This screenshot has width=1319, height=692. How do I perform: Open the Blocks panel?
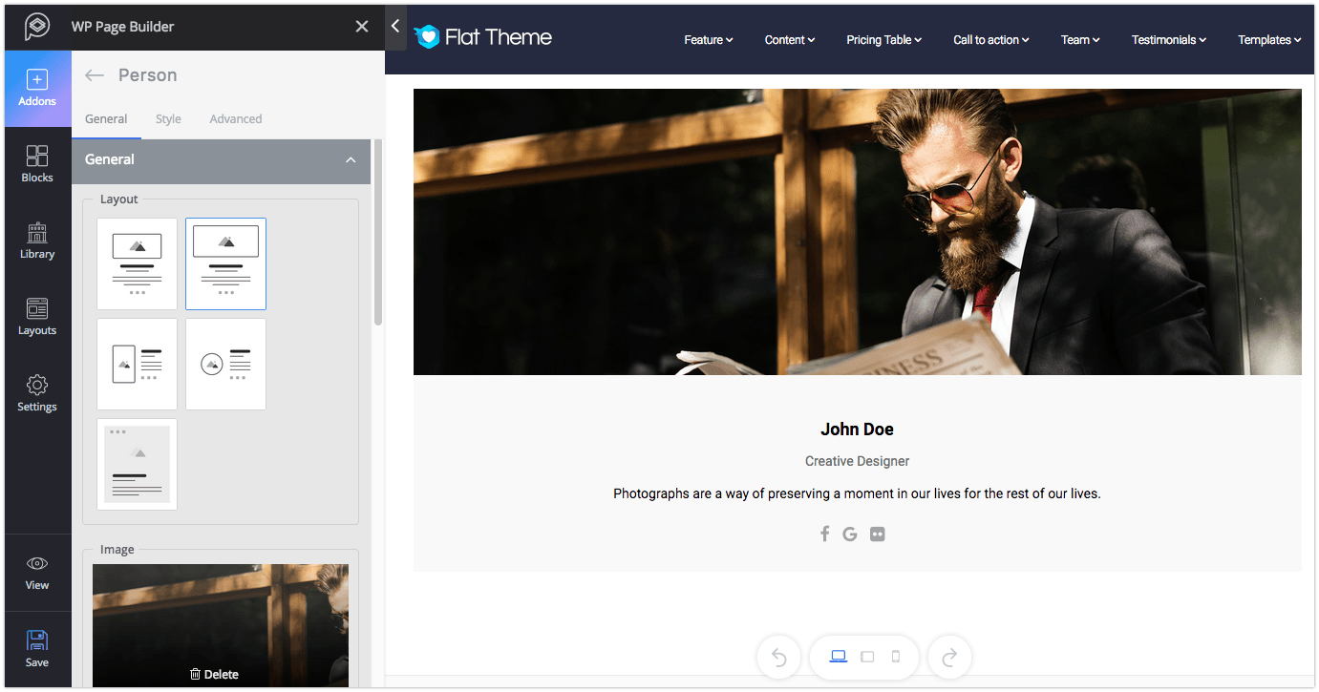37,164
